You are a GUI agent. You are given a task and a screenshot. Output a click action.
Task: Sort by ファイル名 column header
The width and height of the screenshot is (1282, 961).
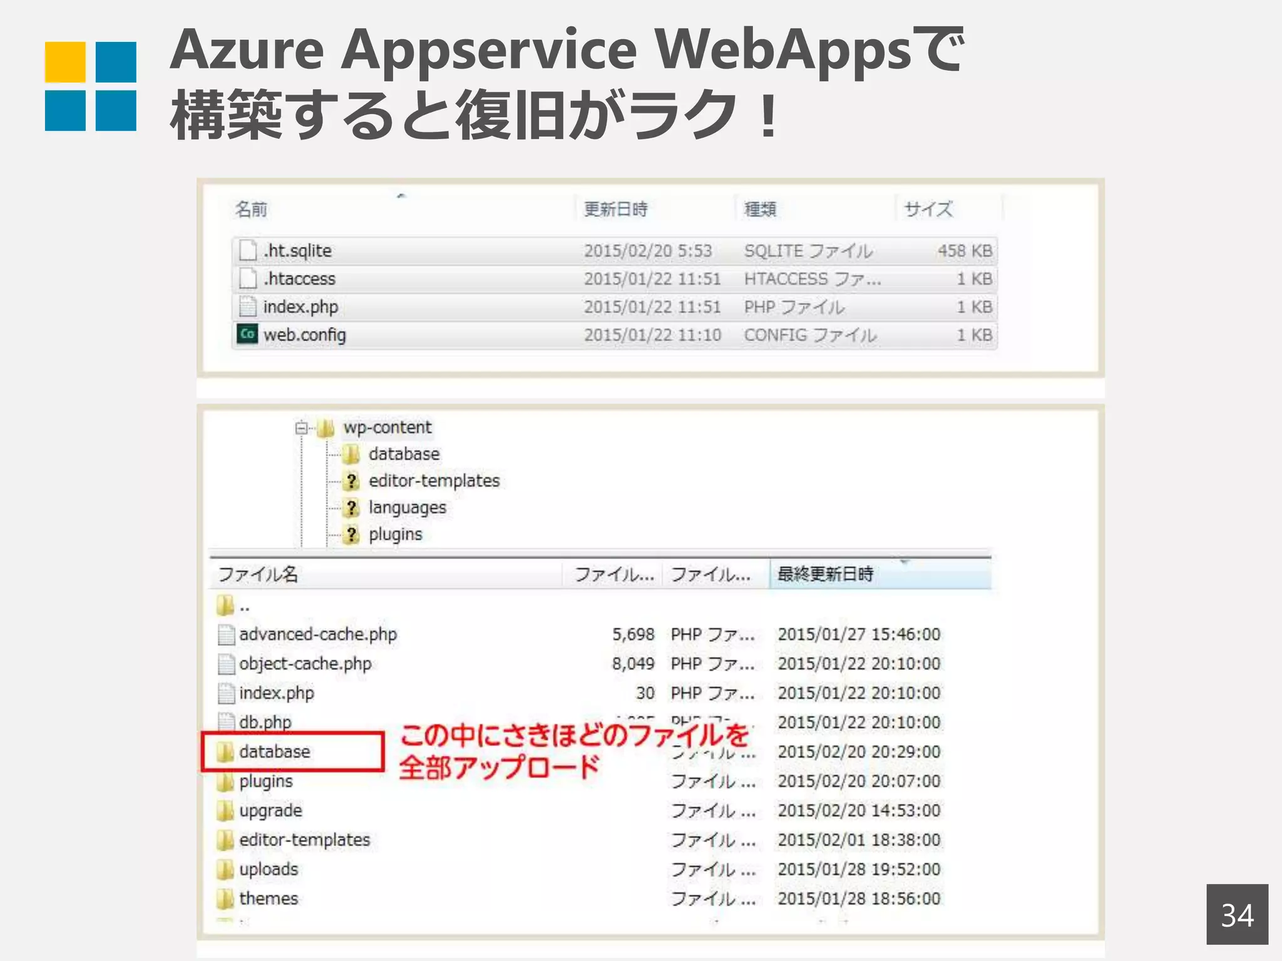258,574
